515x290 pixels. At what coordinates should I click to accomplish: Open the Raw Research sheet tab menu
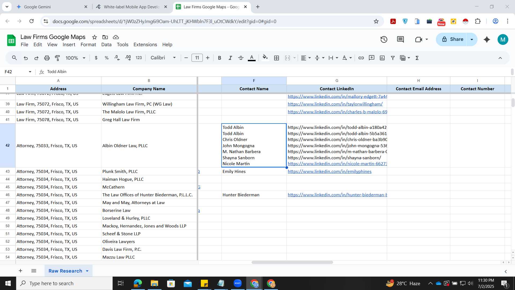click(x=87, y=271)
